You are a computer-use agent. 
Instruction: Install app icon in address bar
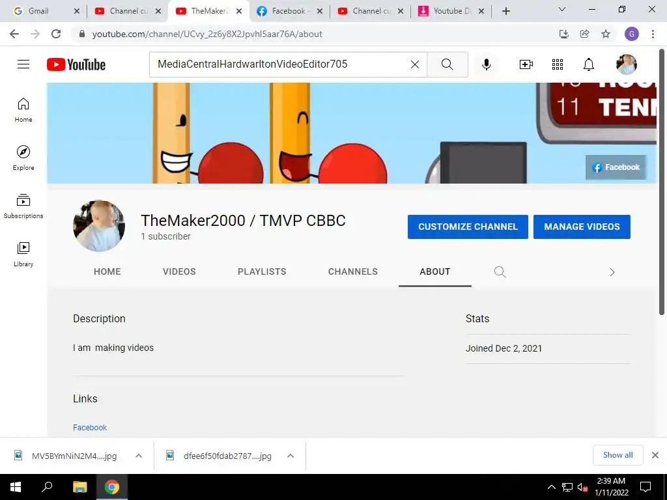[x=564, y=34]
